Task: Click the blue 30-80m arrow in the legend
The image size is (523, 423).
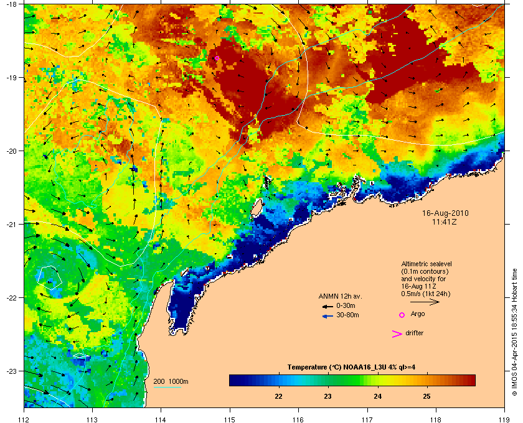Action: pyautogui.click(x=327, y=316)
